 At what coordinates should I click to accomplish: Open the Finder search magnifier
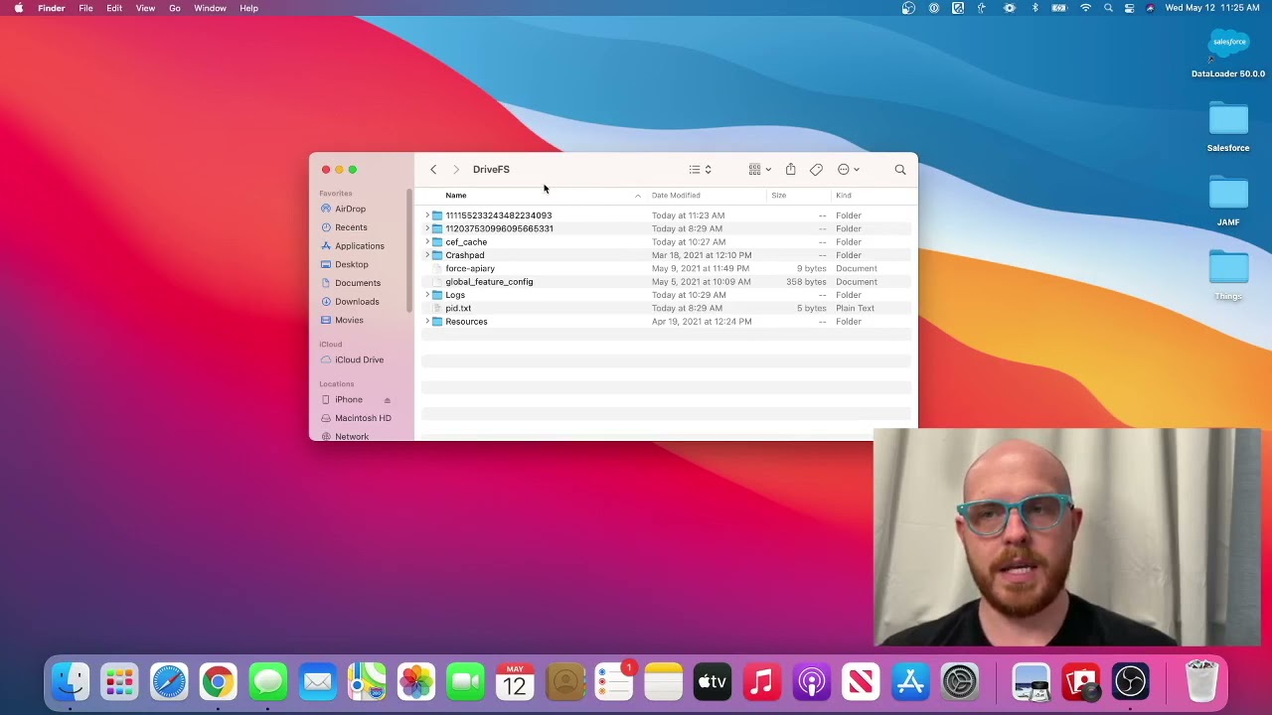click(x=900, y=170)
